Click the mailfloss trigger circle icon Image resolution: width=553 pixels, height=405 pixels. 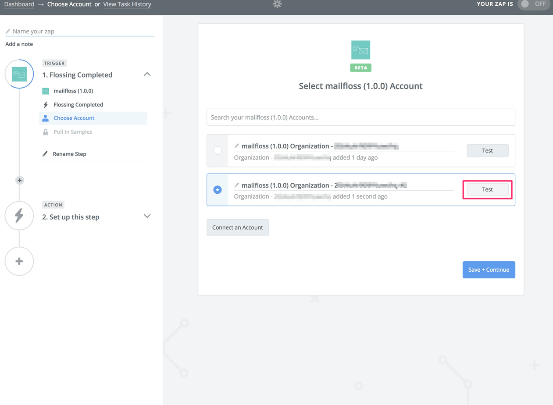[x=19, y=74]
